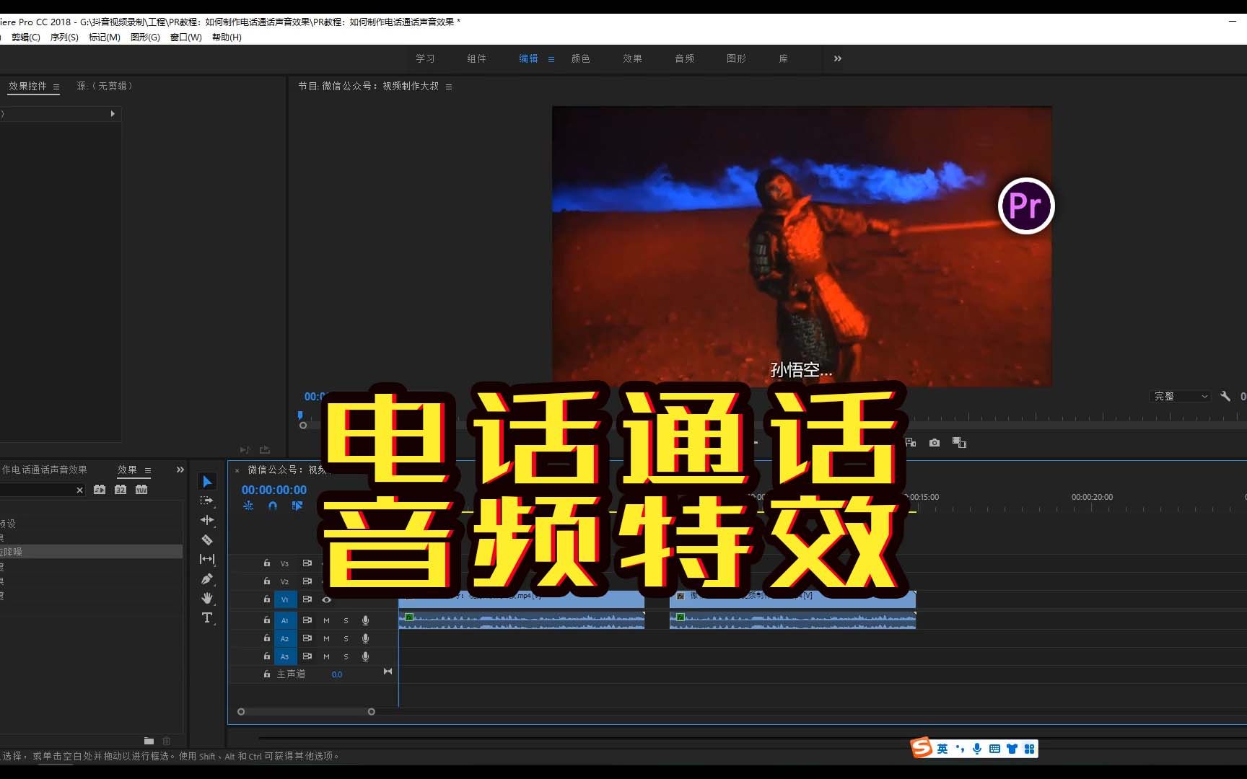
Task: Open program monitor wrench settings
Action: (1225, 396)
